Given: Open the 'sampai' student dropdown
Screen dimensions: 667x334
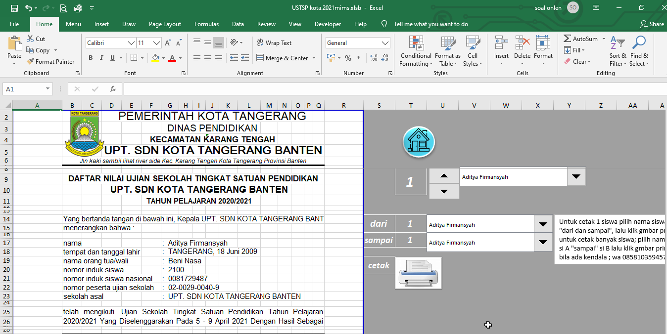Looking at the screenshot, I should pos(543,242).
